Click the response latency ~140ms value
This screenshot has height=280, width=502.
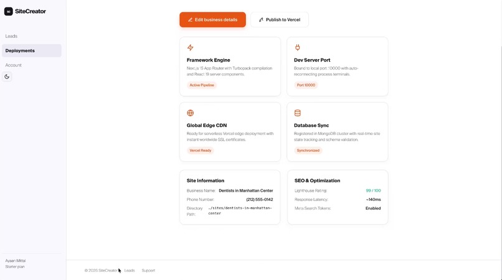[373, 200]
